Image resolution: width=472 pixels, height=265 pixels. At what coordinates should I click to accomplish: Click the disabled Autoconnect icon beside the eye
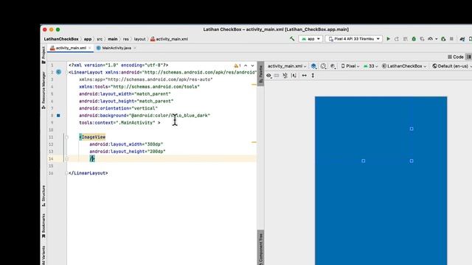point(277,75)
